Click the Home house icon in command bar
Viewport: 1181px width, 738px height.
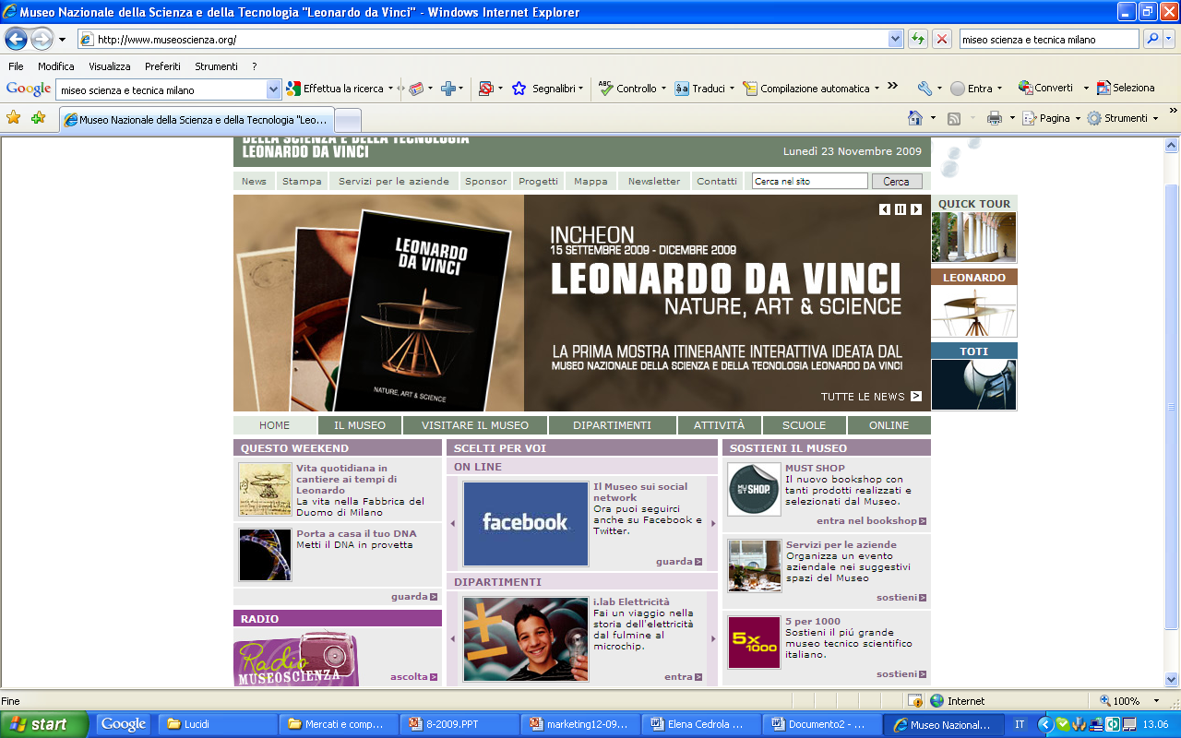point(915,118)
